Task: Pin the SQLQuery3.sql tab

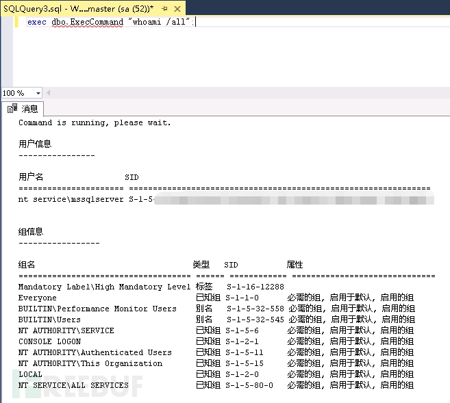Action: coord(165,9)
